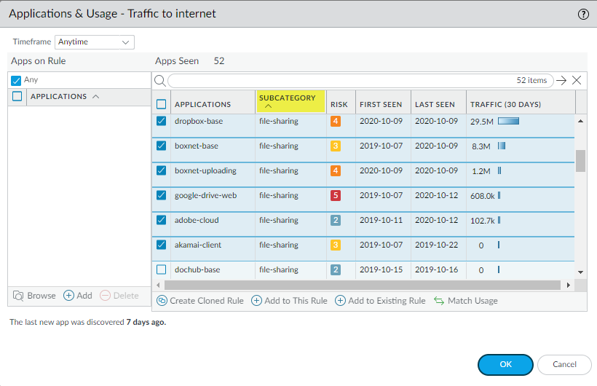Sort the Applications column in left panel
Image resolution: width=597 pixels, height=386 pixels.
tap(64, 96)
